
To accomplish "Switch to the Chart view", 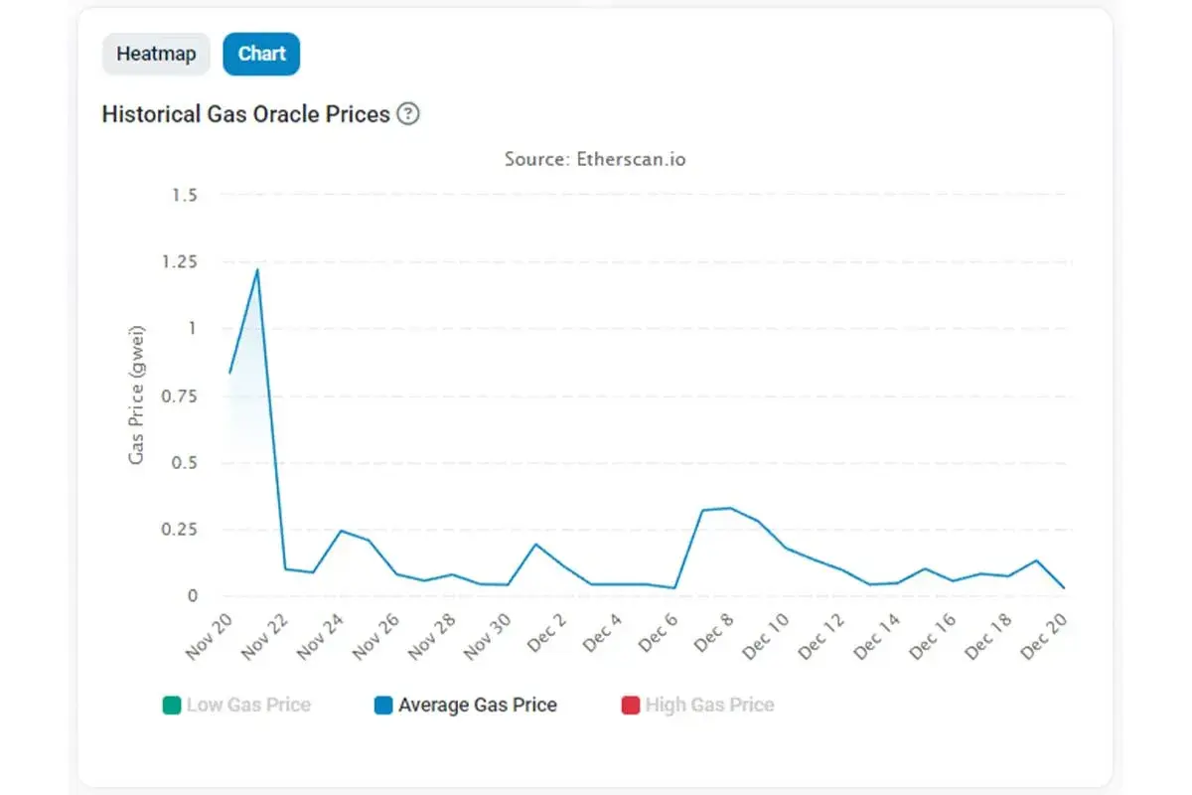I will [x=261, y=54].
